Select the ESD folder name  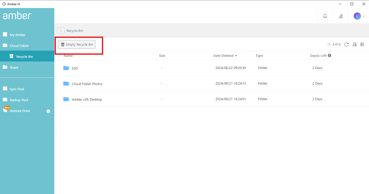(x=75, y=68)
